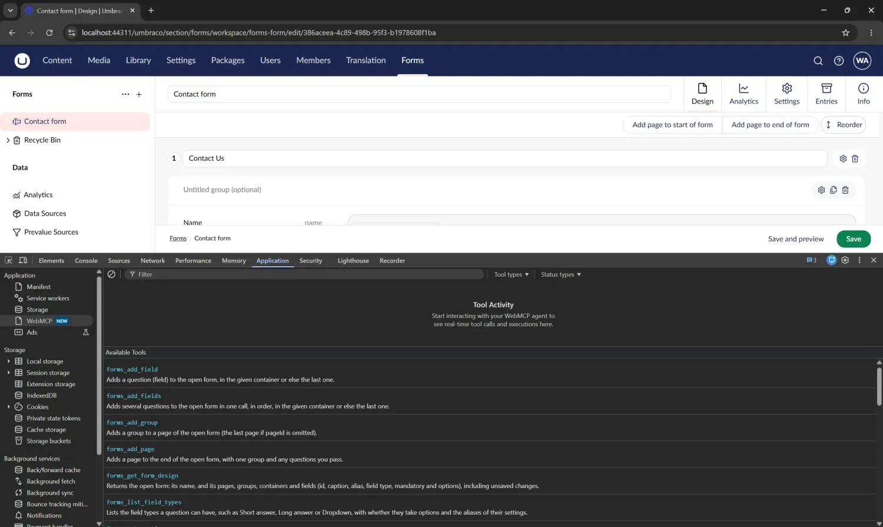Screen dimensions: 883x527
Task: Click Save and preview
Action: click(x=796, y=239)
